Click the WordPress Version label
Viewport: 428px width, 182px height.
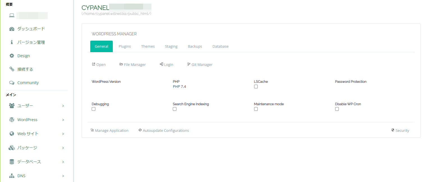[106, 82]
